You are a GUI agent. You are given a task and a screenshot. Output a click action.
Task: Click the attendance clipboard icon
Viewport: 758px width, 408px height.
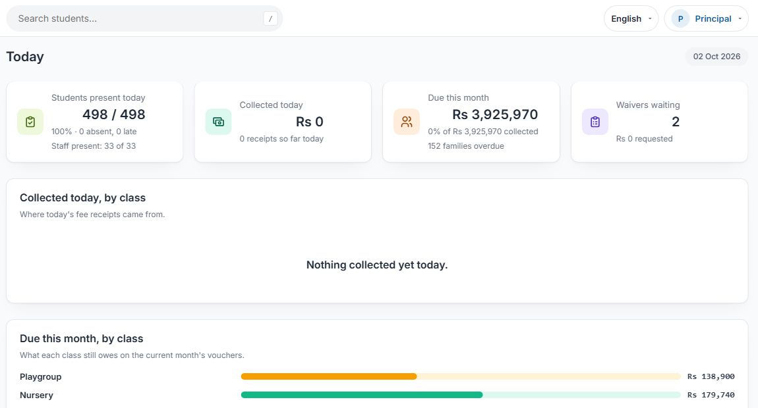pos(30,122)
